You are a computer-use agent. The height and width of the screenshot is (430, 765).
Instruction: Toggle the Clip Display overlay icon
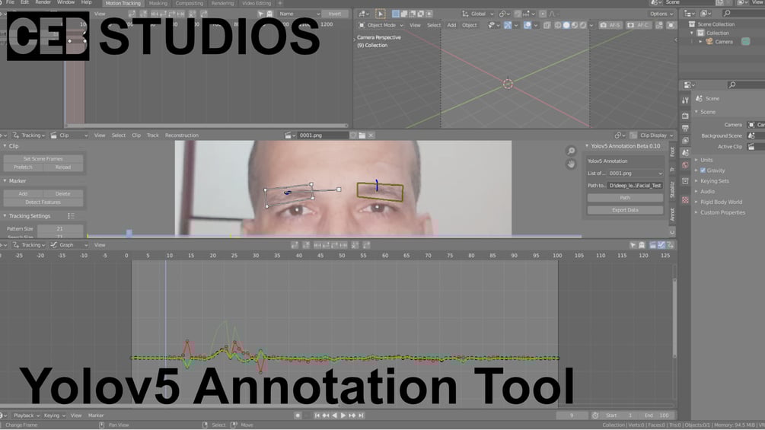tap(633, 135)
